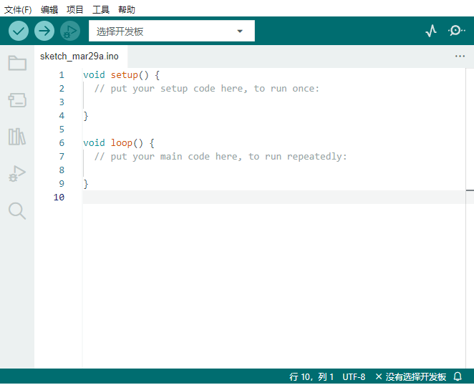Open the Serial Monitor
474x385 pixels.
(457, 31)
